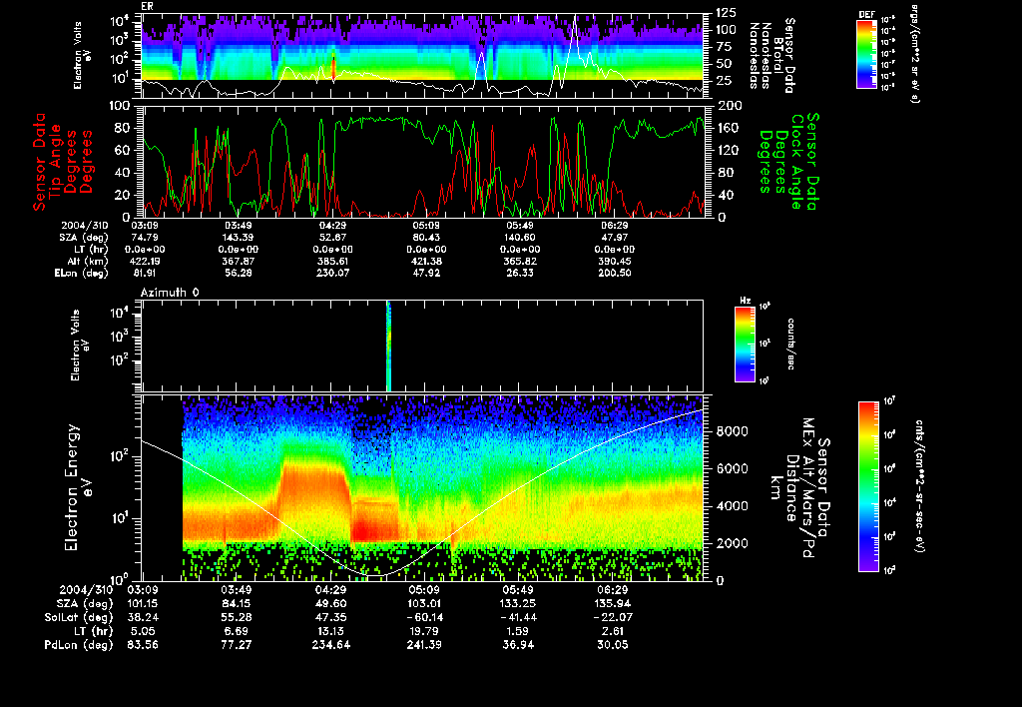The height and width of the screenshot is (707, 1022).
Task: Click the "Azimuth 0" panel title
Action: click(170, 293)
